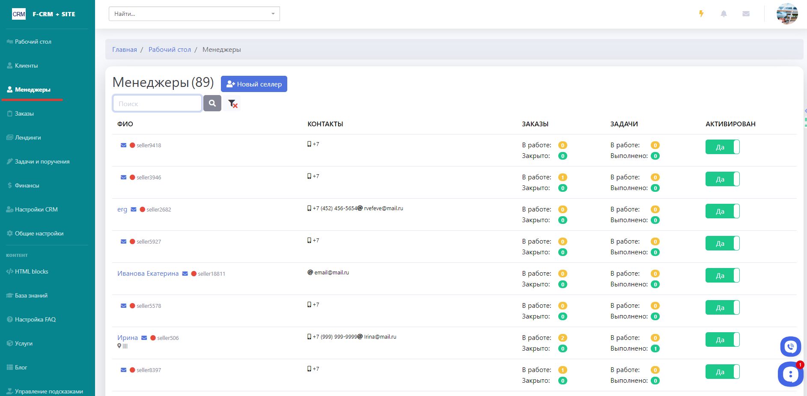The width and height of the screenshot is (807, 396).
Task: Focus the Поиск input field
Action: point(157,104)
